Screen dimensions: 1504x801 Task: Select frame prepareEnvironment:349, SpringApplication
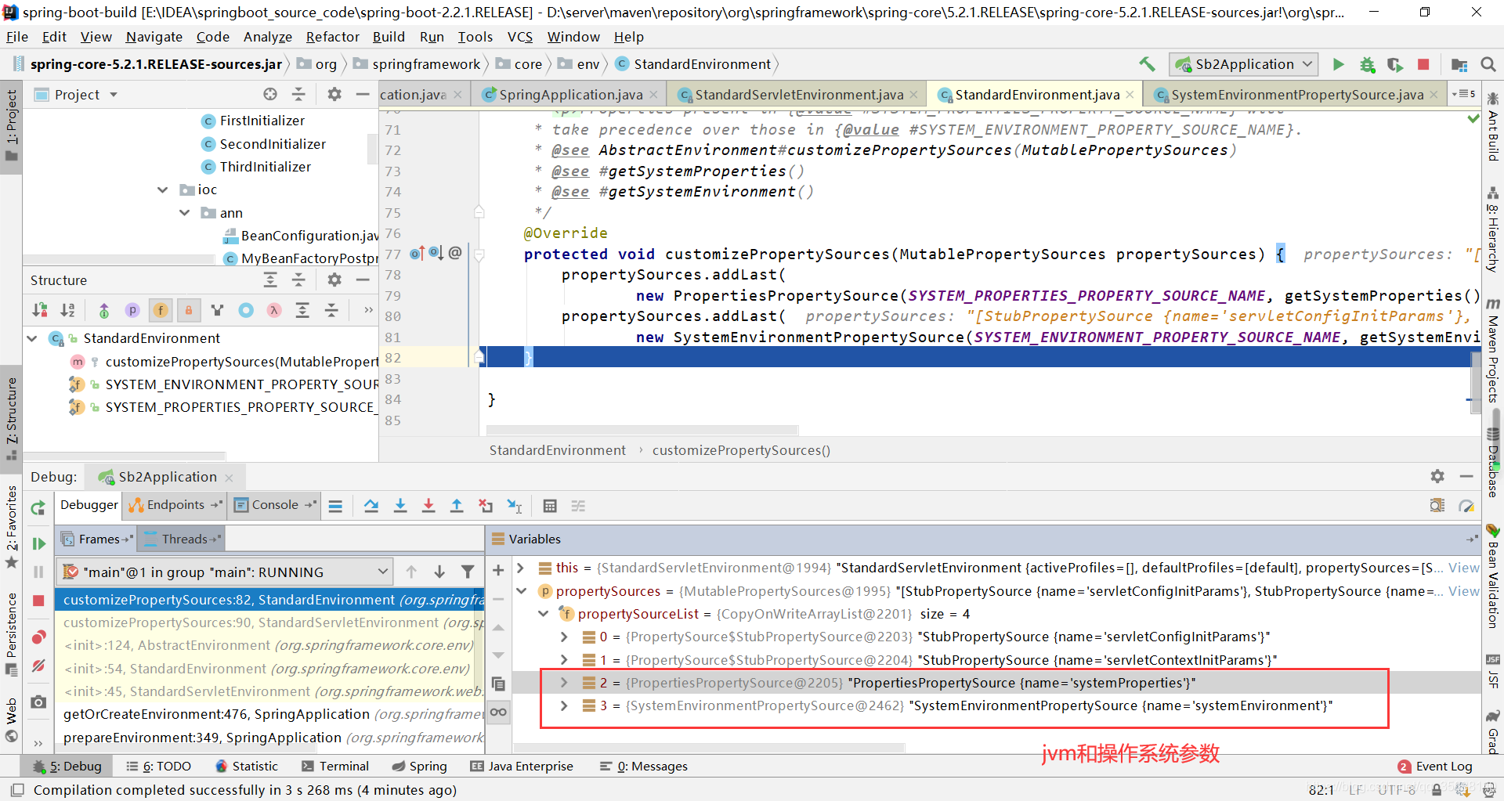coord(270,738)
